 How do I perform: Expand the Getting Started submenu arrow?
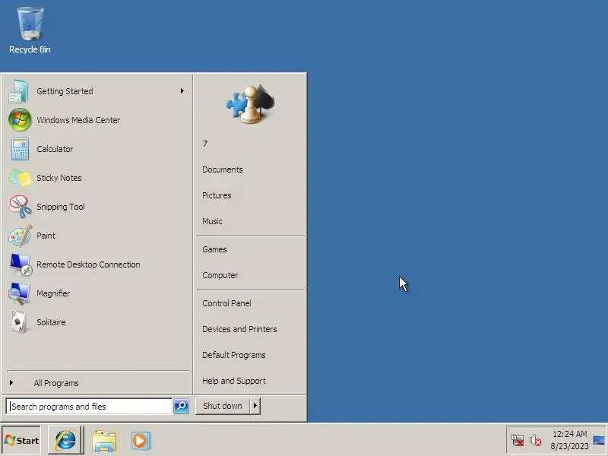(182, 91)
